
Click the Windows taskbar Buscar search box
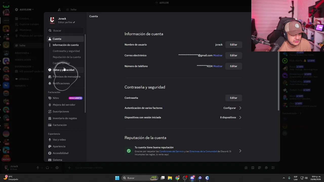click(140, 178)
